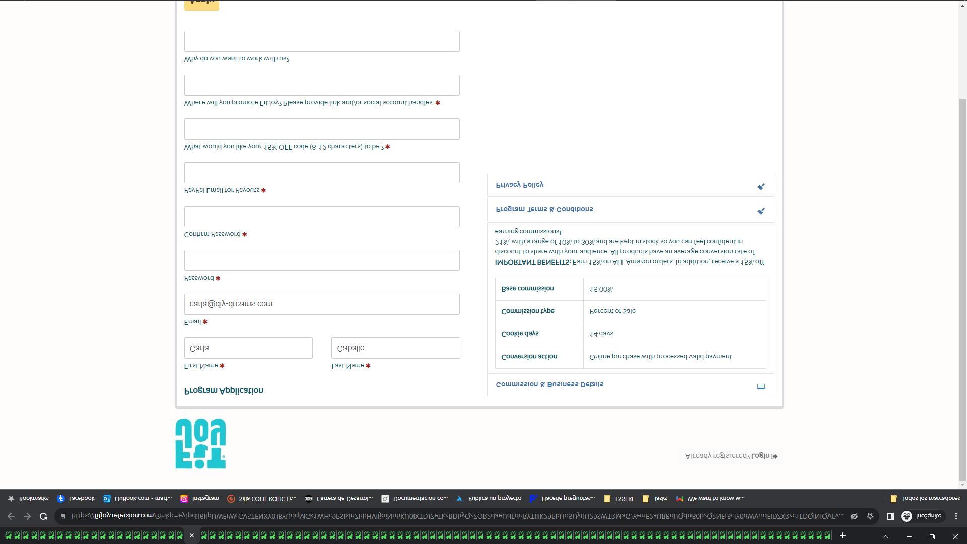Viewport: 967px width, 544px height.
Task: Expand Program Terms & Conditions section
Action: point(630,210)
